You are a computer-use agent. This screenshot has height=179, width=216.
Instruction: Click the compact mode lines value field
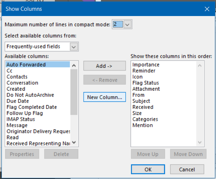118,24
